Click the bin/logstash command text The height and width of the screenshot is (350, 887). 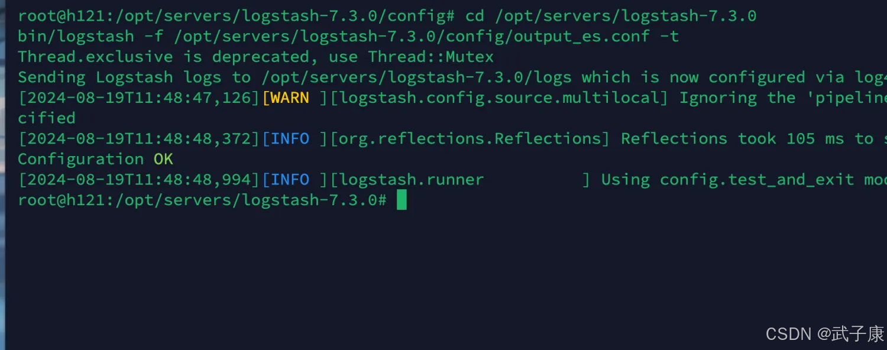point(76,37)
